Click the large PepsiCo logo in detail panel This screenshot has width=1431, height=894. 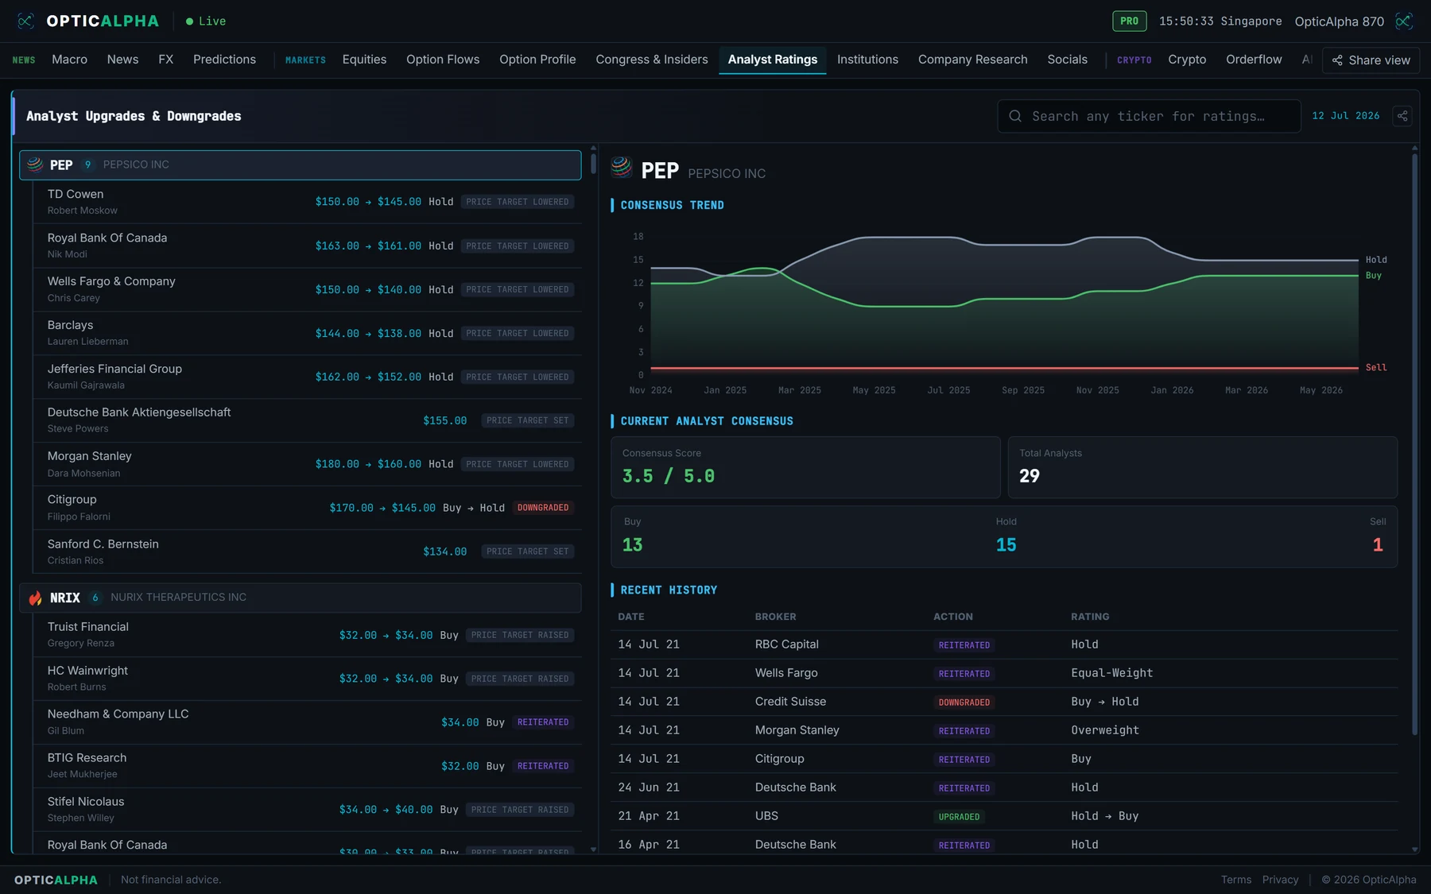click(x=622, y=168)
